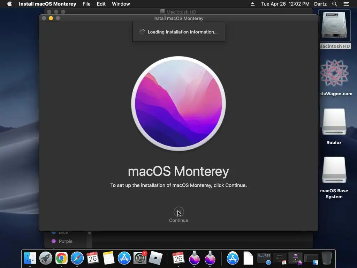Open App Store icon beside System Preferences
The height and width of the screenshot is (268, 357).
point(124,258)
